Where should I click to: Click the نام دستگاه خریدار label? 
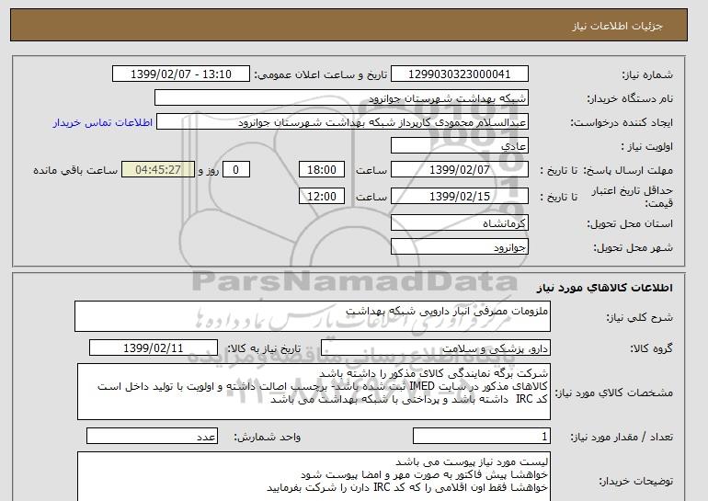(x=630, y=98)
